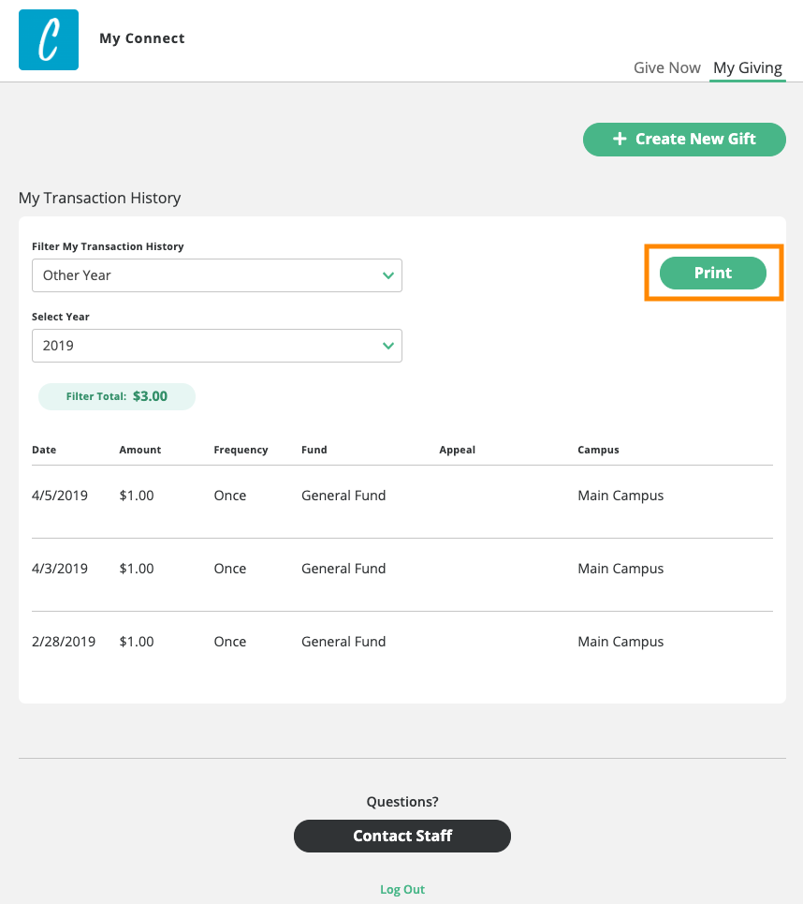
Task: Click the 2/28/2019 transaction entry
Action: coord(64,642)
